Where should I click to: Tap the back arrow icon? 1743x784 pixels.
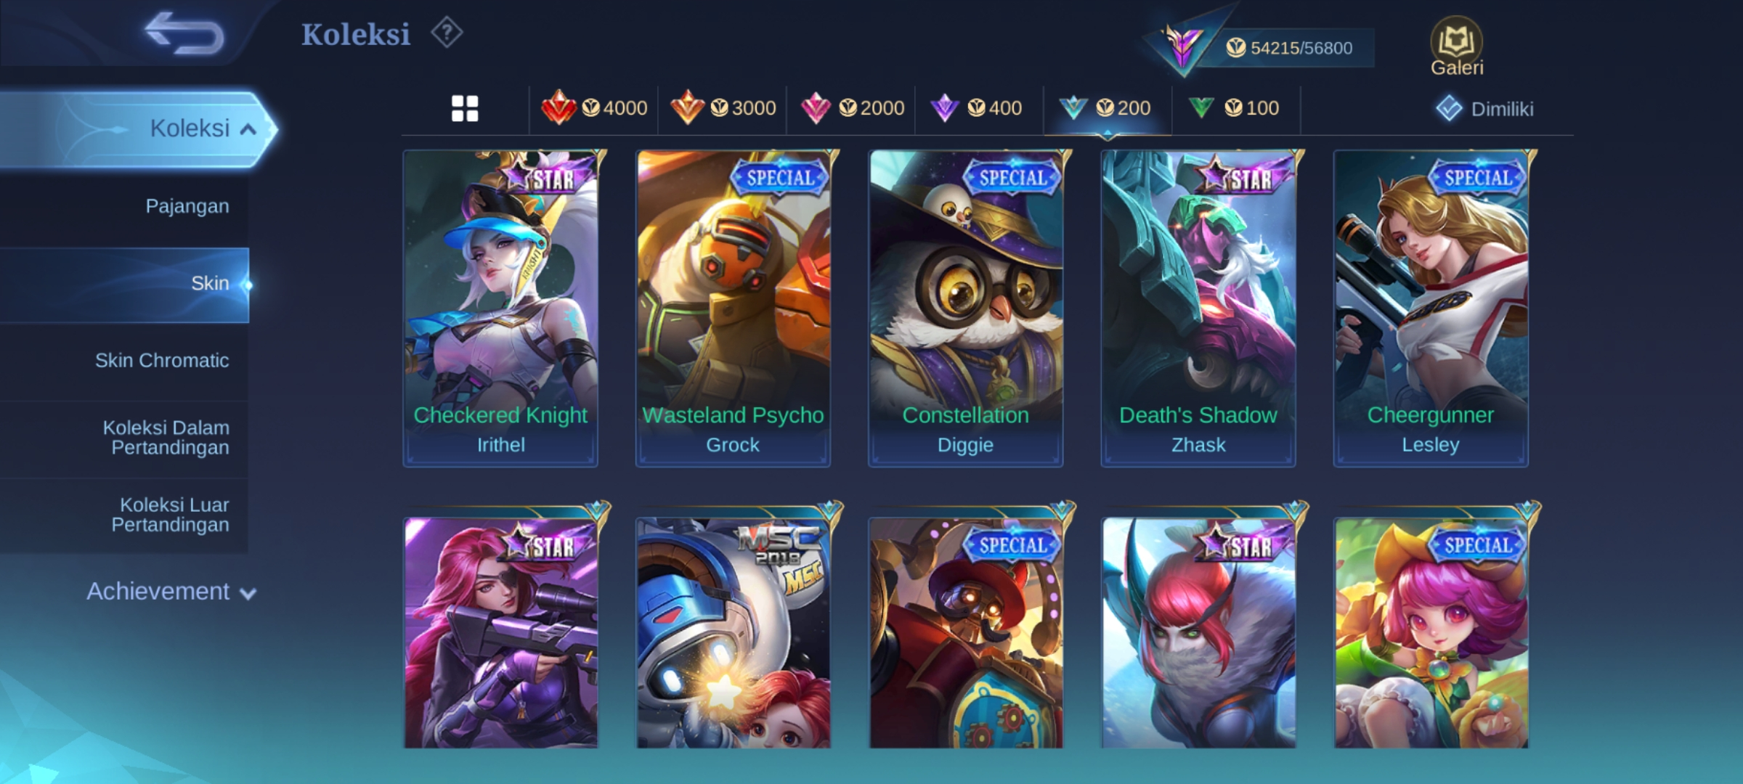(x=184, y=33)
